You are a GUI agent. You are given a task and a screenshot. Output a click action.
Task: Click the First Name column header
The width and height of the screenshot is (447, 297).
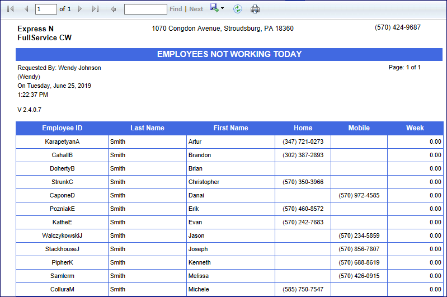click(x=230, y=128)
